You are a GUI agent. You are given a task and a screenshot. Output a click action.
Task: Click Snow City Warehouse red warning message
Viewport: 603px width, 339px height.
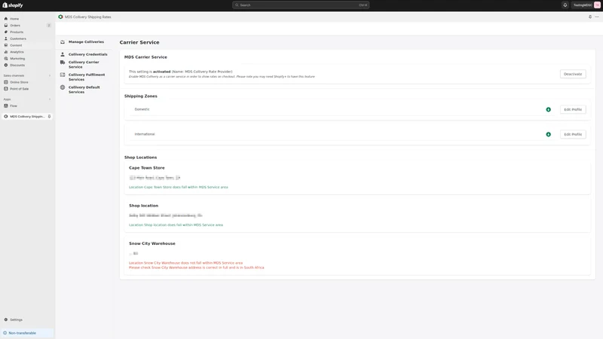197,265
